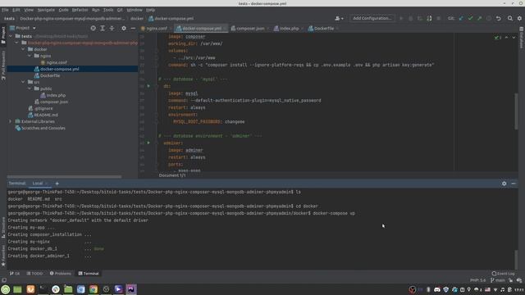The image size is (525, 295).
Task: Click docker breadcrumb in navigation bar
Action: (137, 18)
